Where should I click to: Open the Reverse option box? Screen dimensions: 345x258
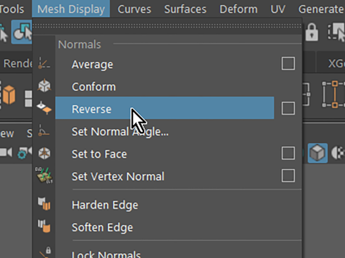tap(288, 108)
